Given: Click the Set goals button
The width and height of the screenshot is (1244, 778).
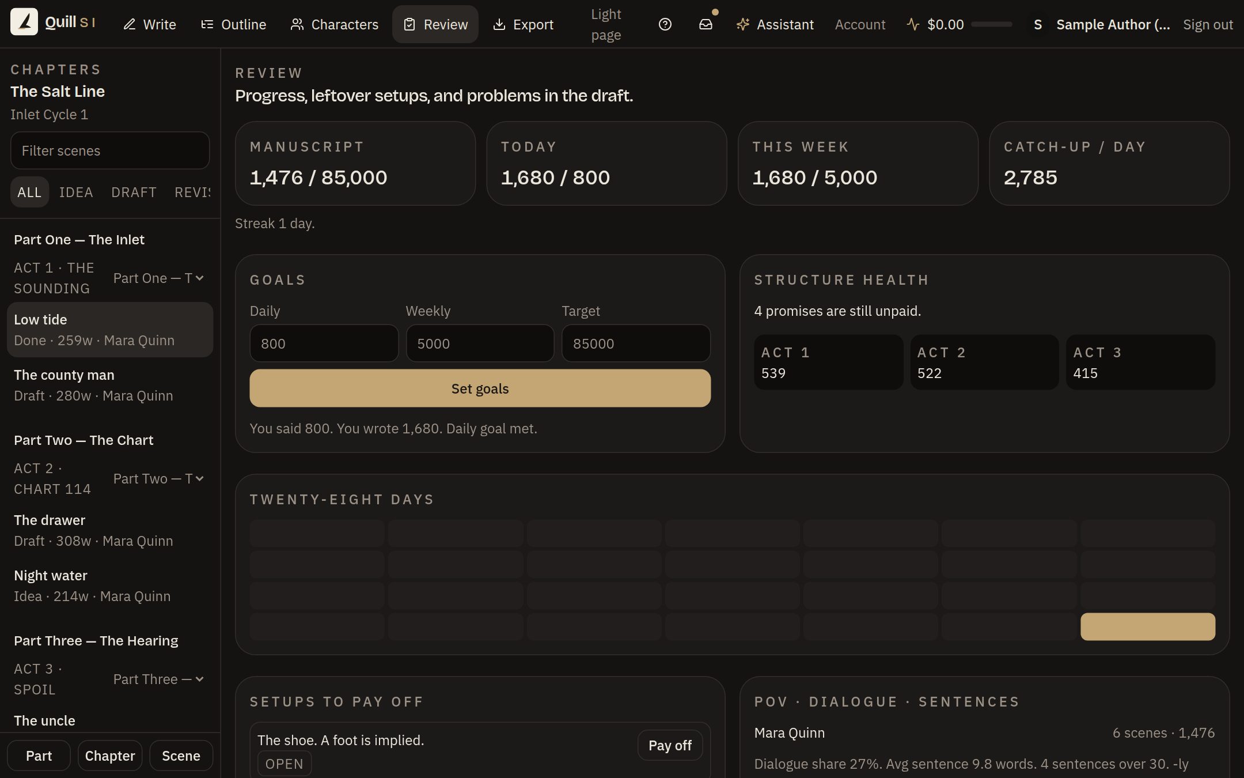Looking at the screenshot, I should coord(480,388).
